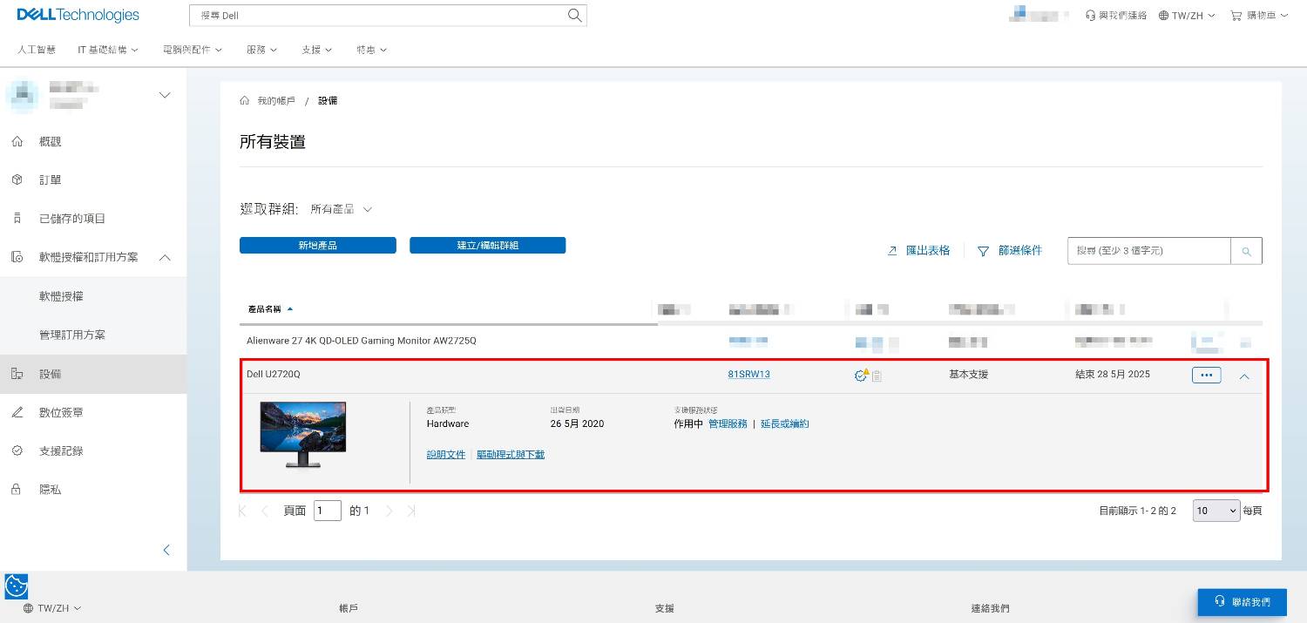The width and height of the screenshot is (1307, 623).
Task: Open the footer TW/ZH language selector
Action: point(52,608)
